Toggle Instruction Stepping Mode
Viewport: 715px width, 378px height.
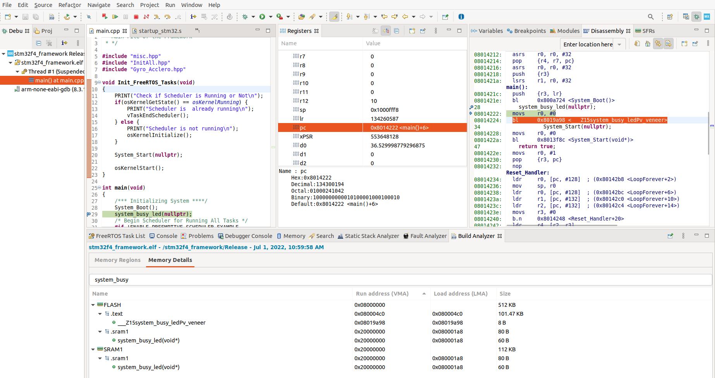click(193, 17)
